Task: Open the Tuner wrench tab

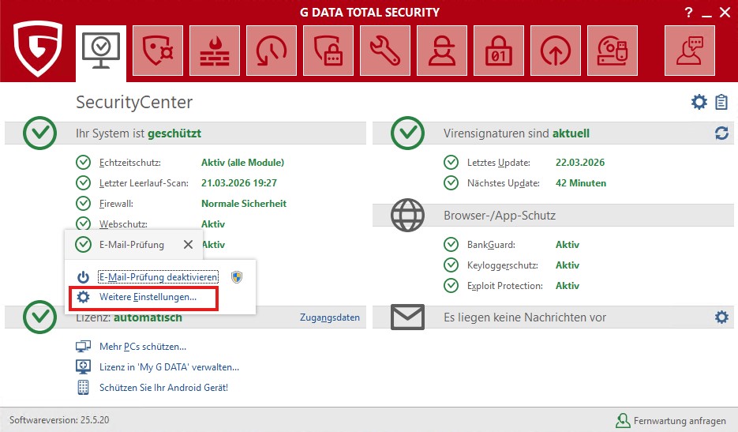Action: [x=385, y=51]
